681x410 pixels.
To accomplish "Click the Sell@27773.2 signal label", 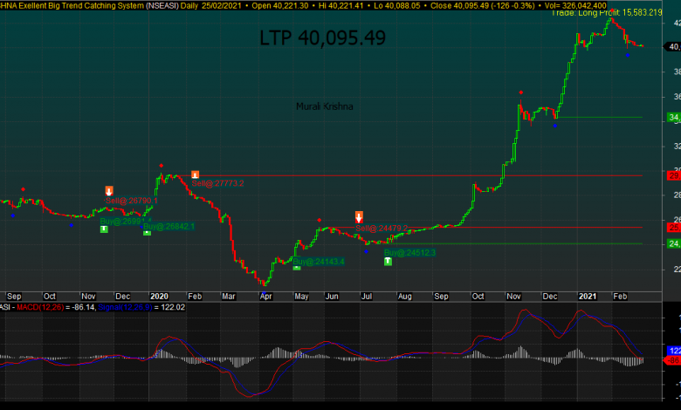I will point(218,184).
